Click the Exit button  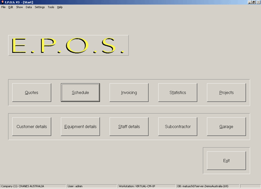coord(226,161)
